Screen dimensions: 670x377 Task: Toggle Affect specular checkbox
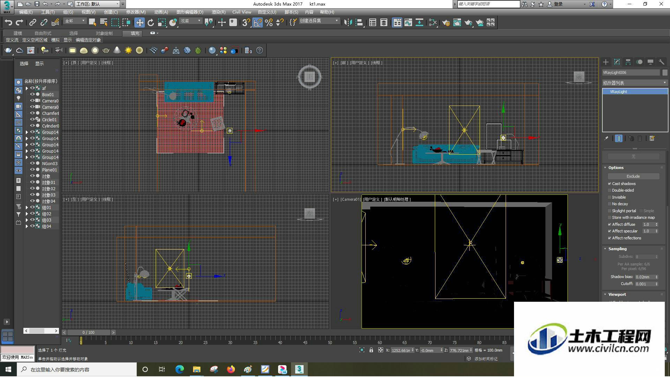click(610, 231)
